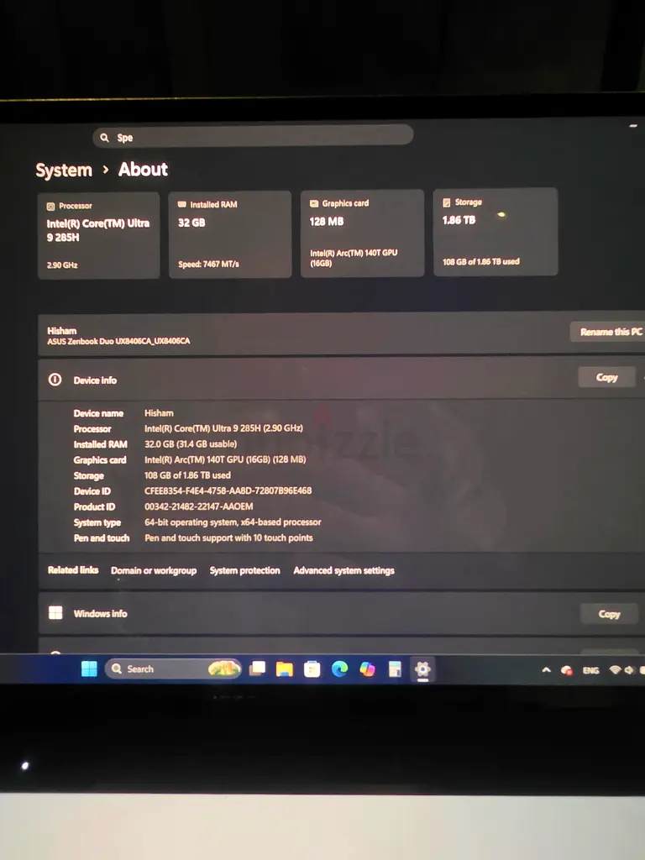Launch Microsoft Edge browser

click(339, 669)
